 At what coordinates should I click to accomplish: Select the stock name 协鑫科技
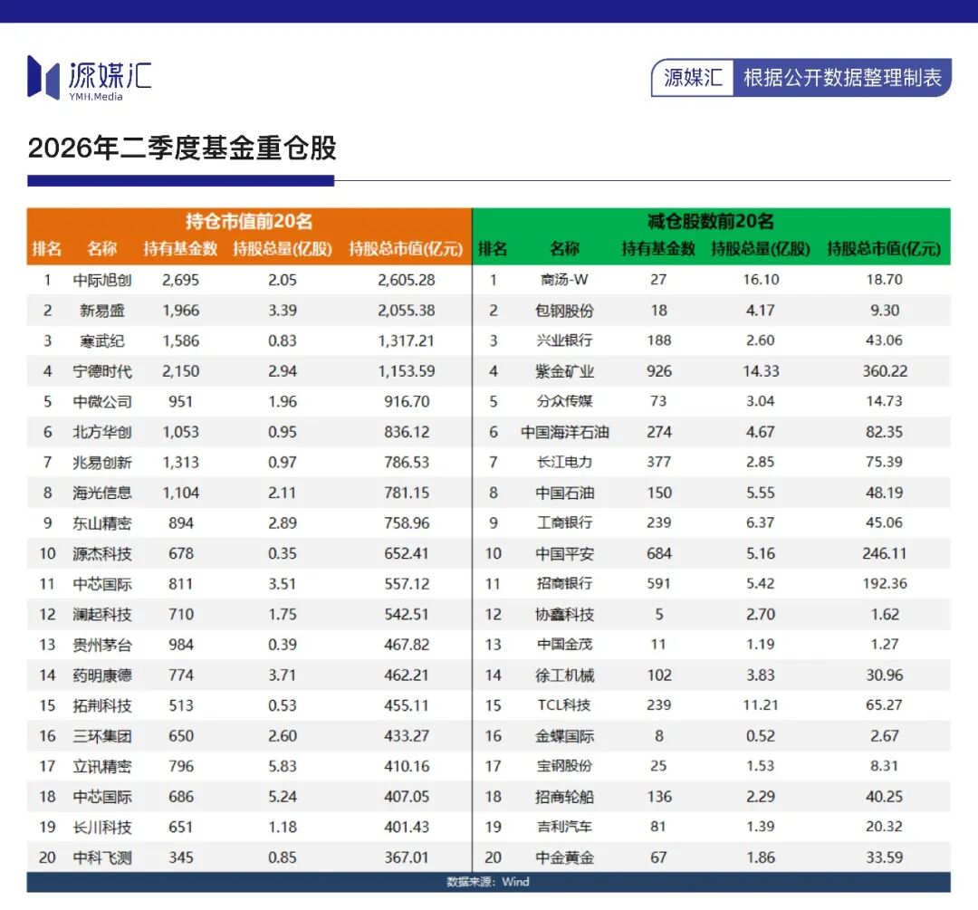coord(564,615)
